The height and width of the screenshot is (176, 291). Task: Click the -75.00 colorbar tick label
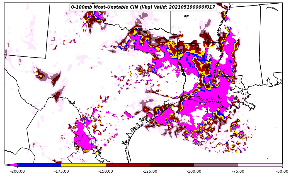pyautogui.click(x=238, y=171)
